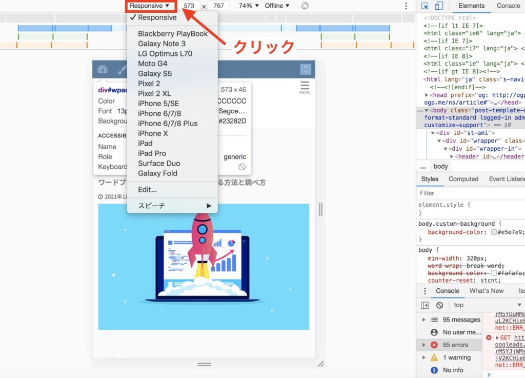Image resolution: width=525 pixels, height=378 pixels.
Task: Show the console sidebar icon
Action: [425, 305]
